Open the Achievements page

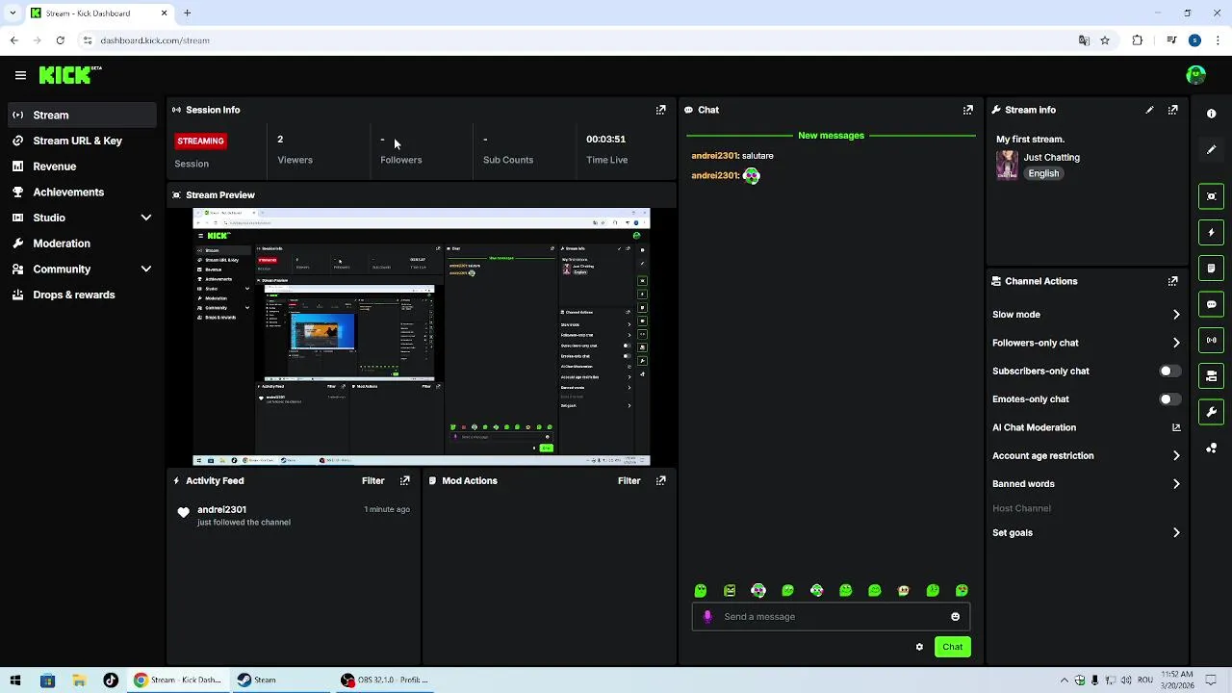pos(81,192)
